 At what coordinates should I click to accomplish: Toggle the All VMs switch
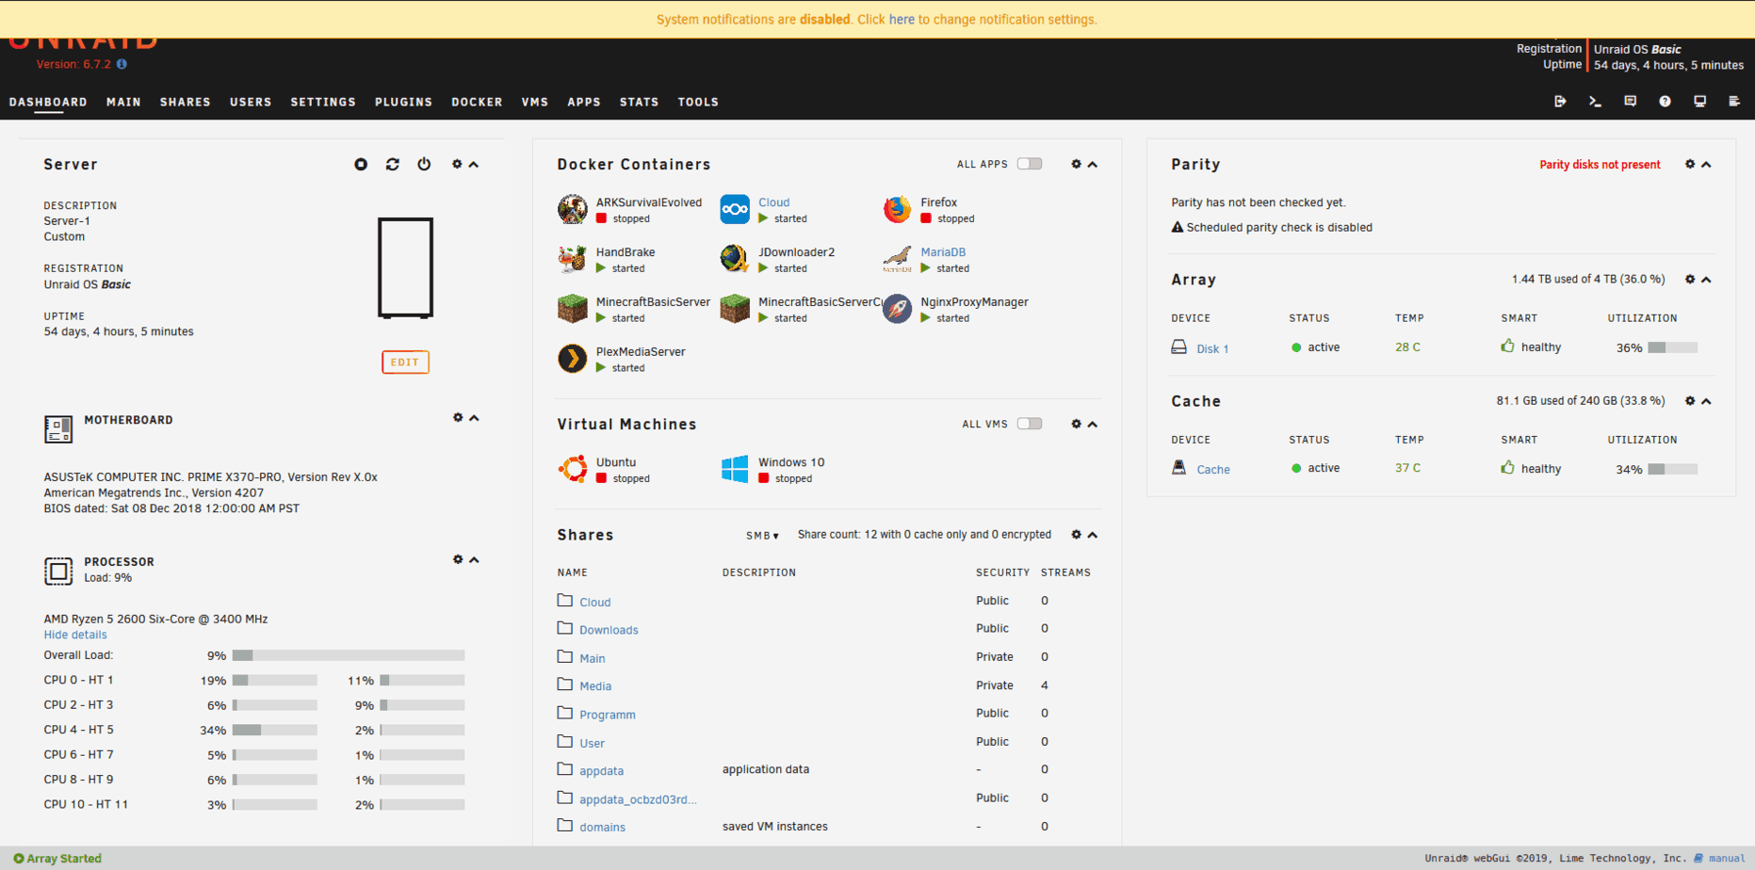1030,424
